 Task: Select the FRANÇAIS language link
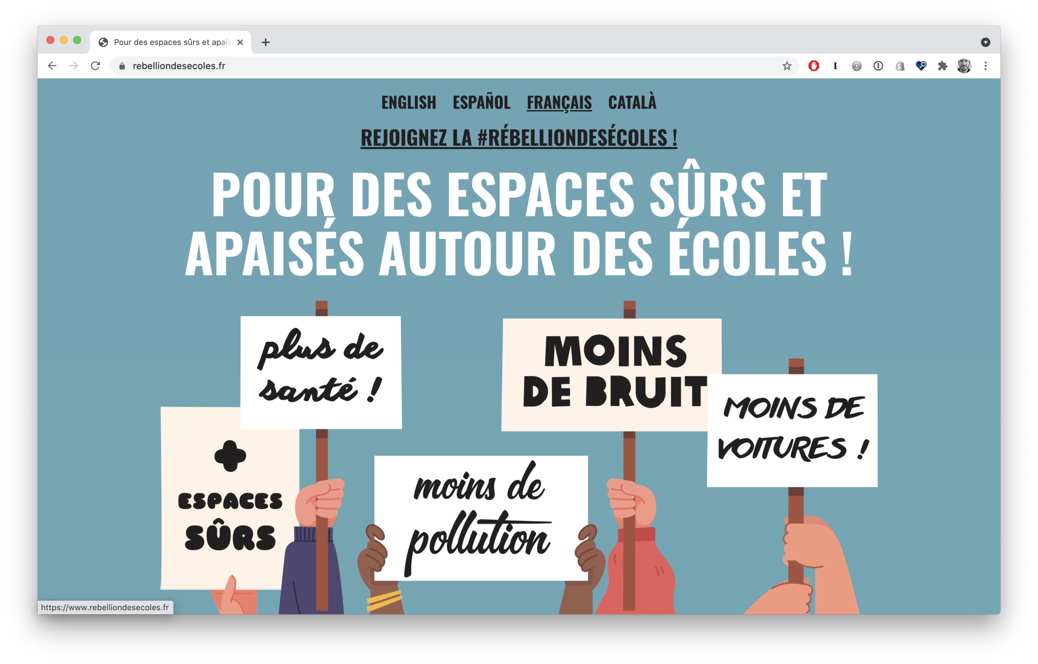pyautogui.click(x=559, y=103)
